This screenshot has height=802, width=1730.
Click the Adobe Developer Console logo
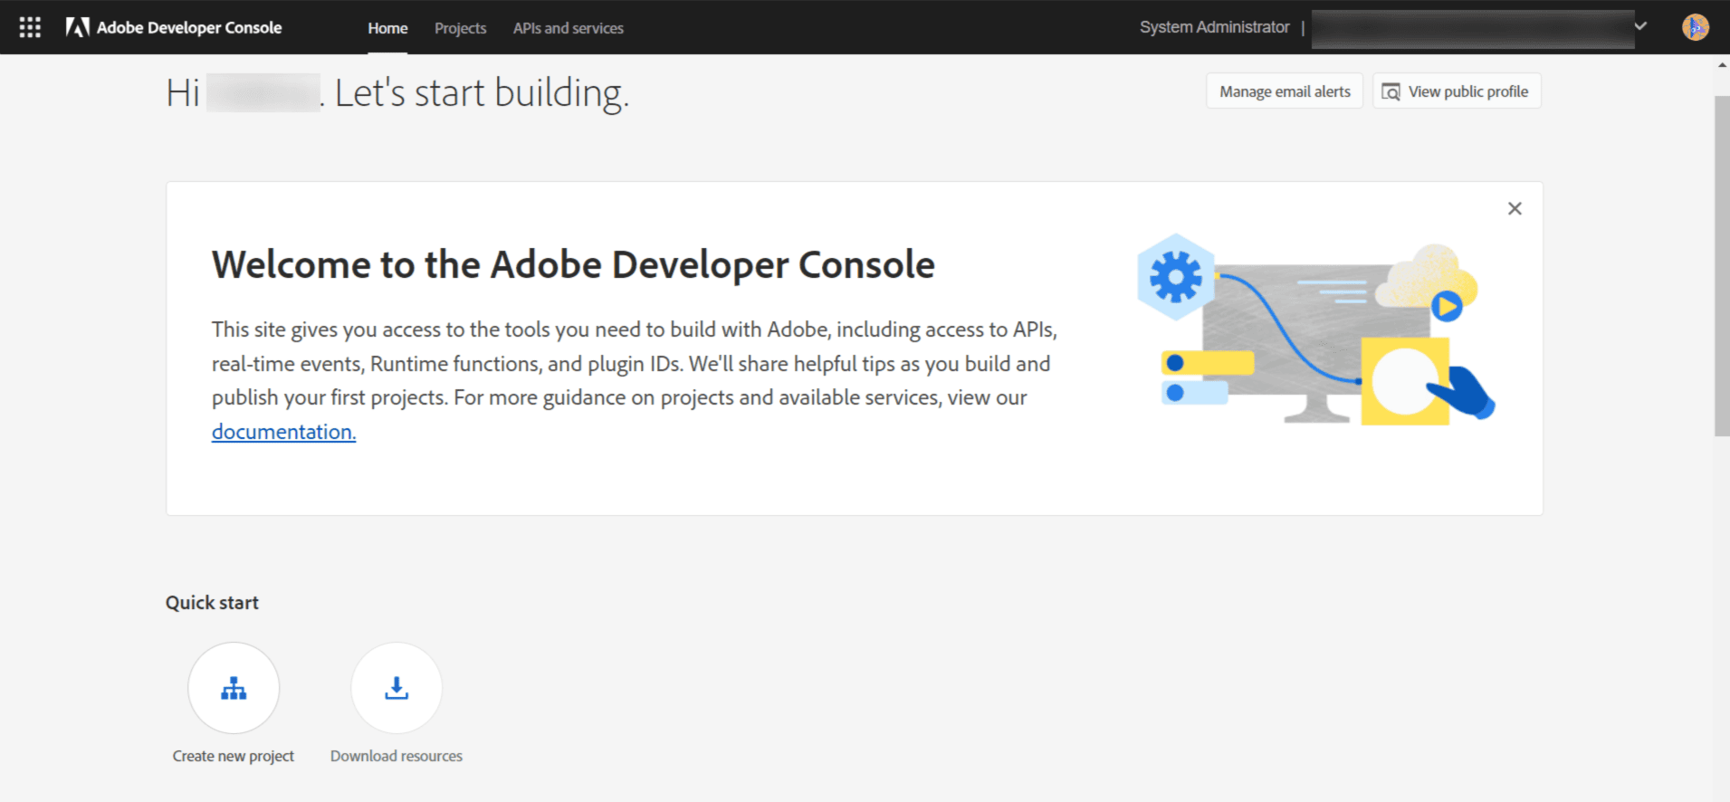click(x=174, y=27)
